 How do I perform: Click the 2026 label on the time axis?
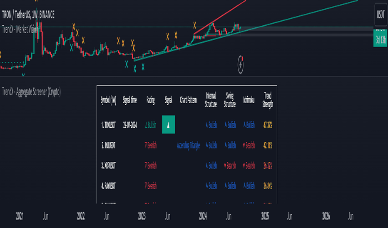tap(326, 216)
